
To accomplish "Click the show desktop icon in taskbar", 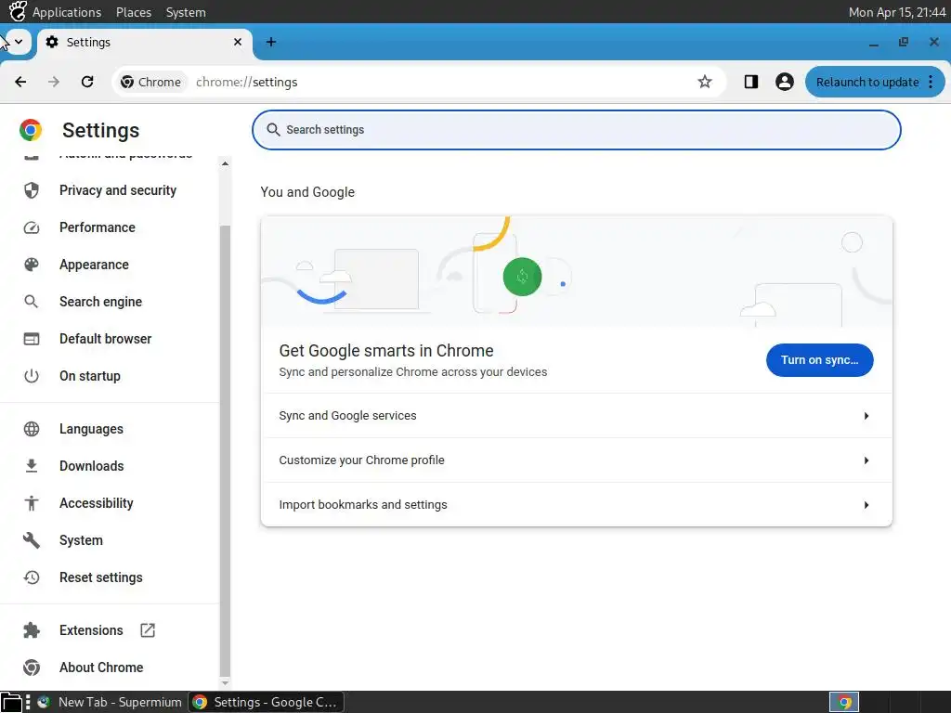I will (x=11, y=703).
